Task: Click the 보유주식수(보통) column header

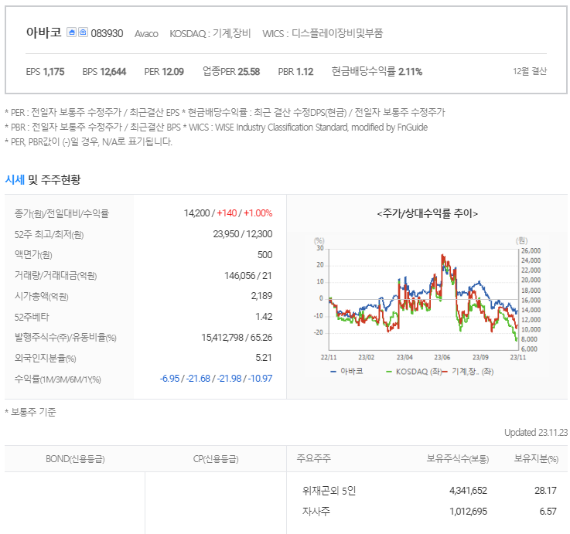Action: (x=458, y=459)
